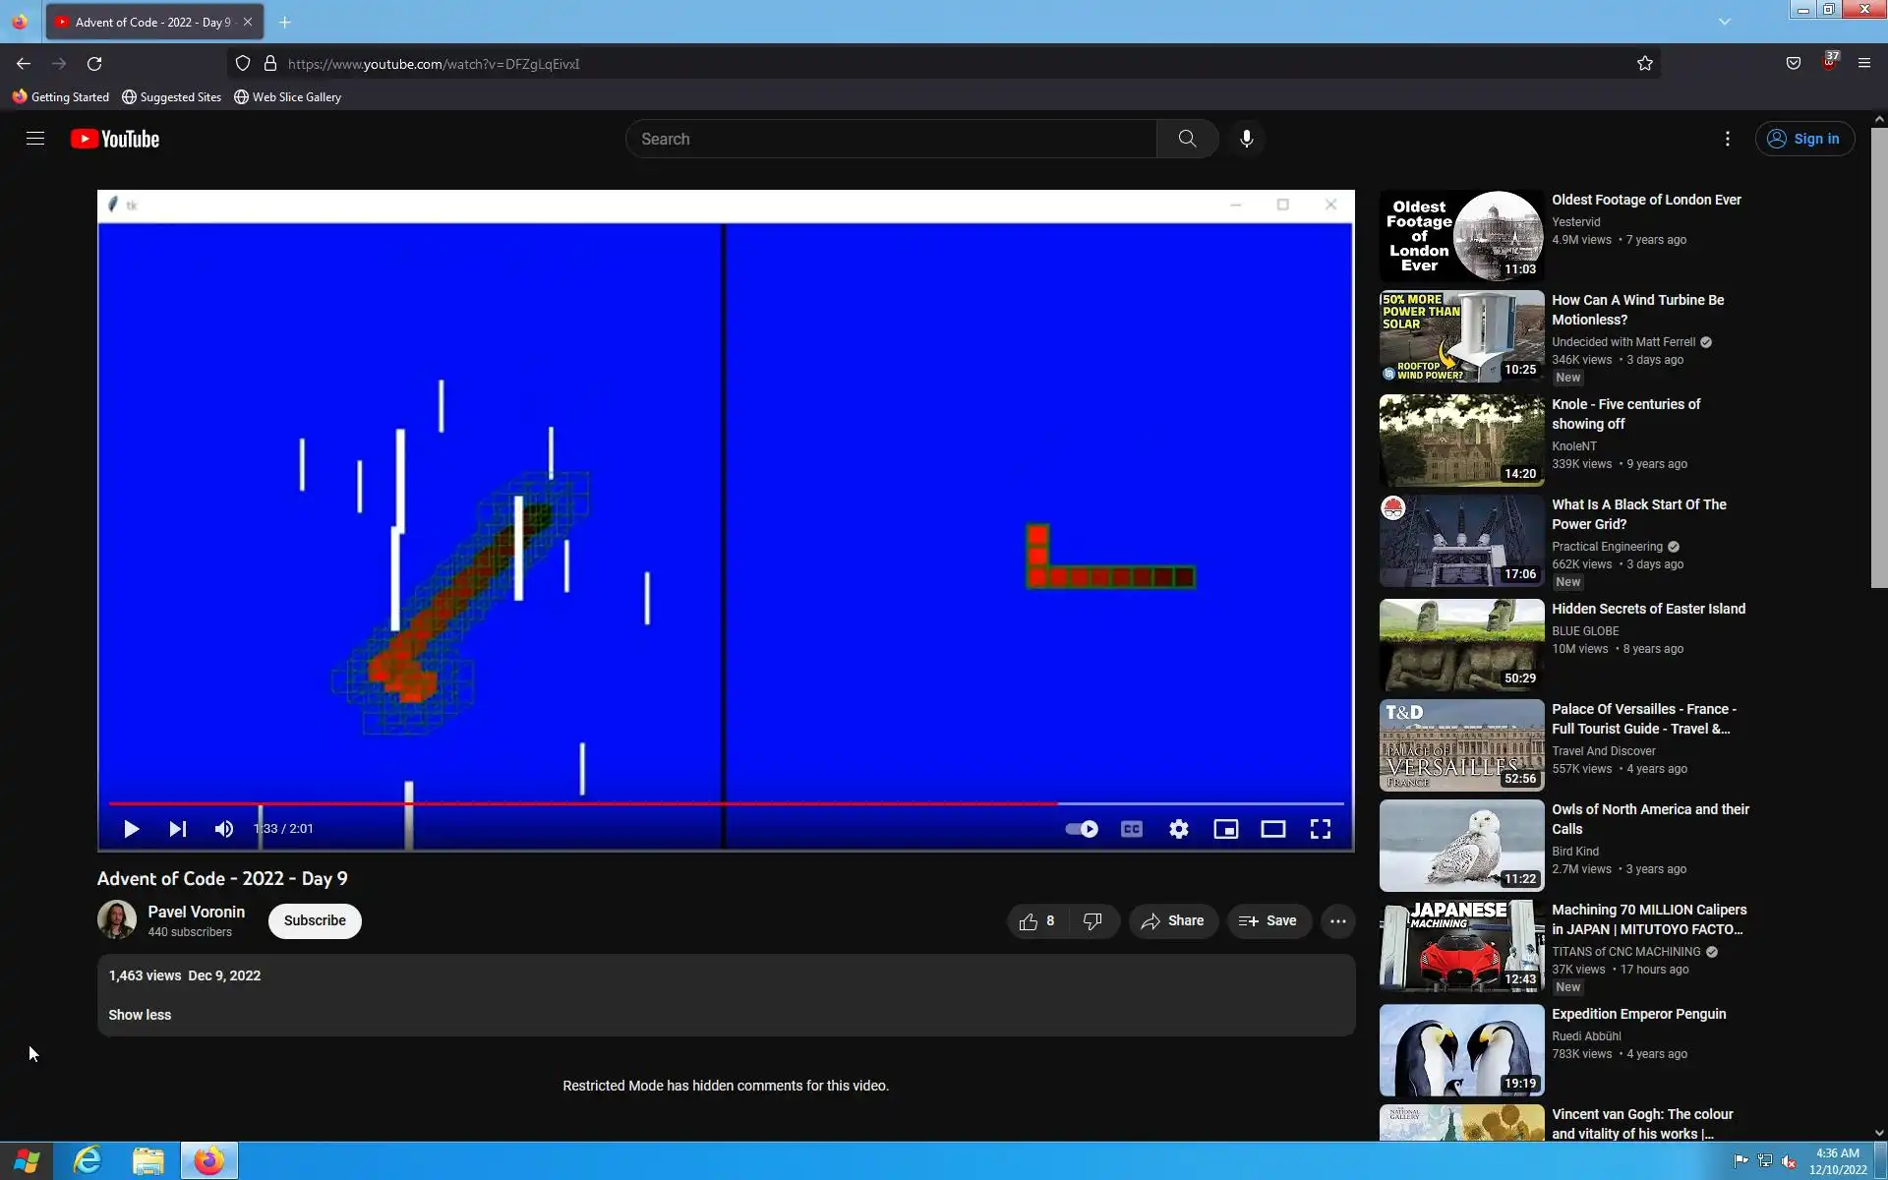Viewport: 1888px width, 1180px height.
Task: Toggle the autoplay switch in the player
Action: [x=1082, y=829]
